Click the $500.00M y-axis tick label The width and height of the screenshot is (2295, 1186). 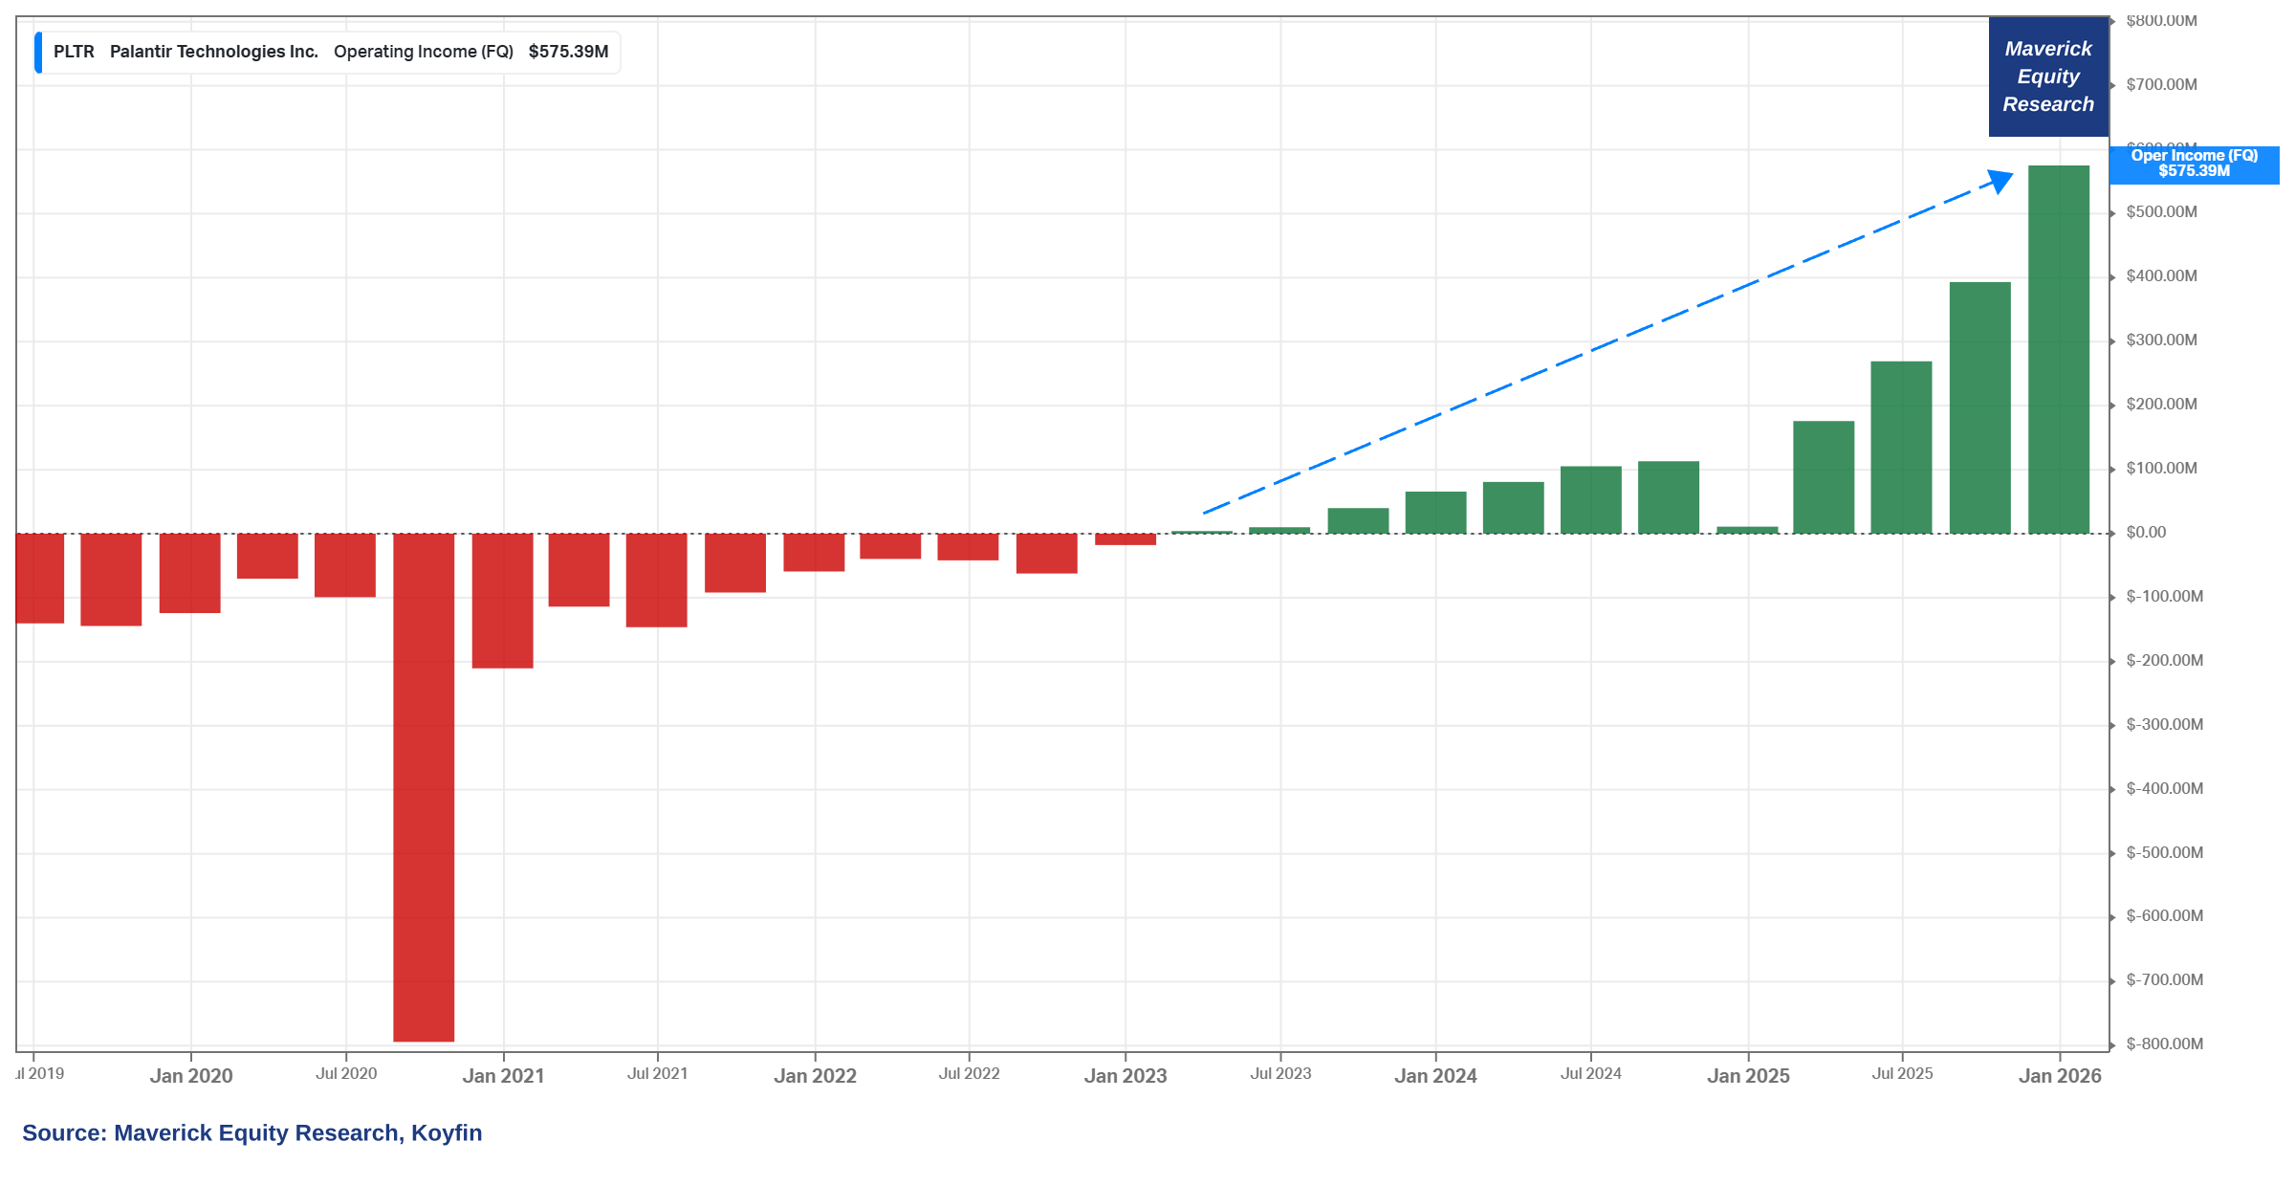(2161, 212)
